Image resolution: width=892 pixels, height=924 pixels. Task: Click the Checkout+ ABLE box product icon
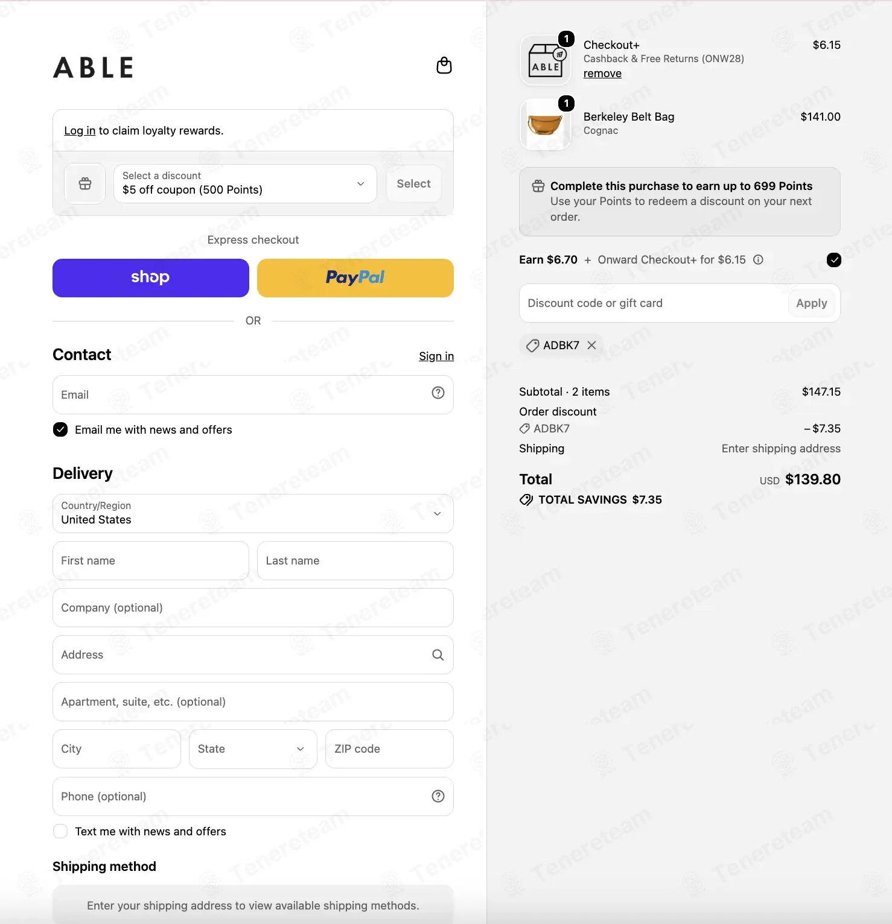(x=546, y=60)
